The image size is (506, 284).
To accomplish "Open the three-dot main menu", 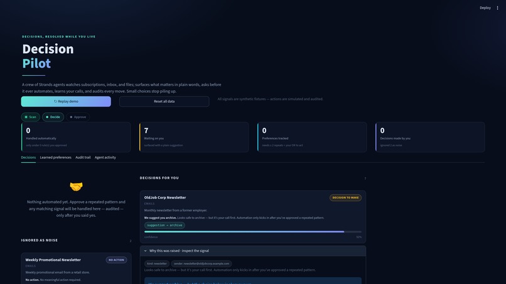I will click(497, 8).
